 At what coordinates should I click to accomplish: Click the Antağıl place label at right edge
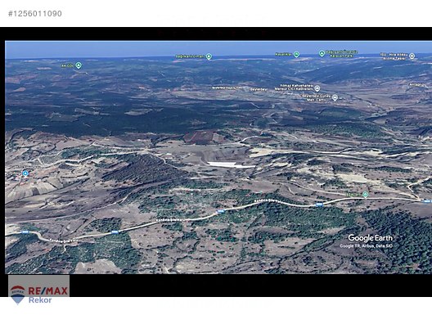416,84
